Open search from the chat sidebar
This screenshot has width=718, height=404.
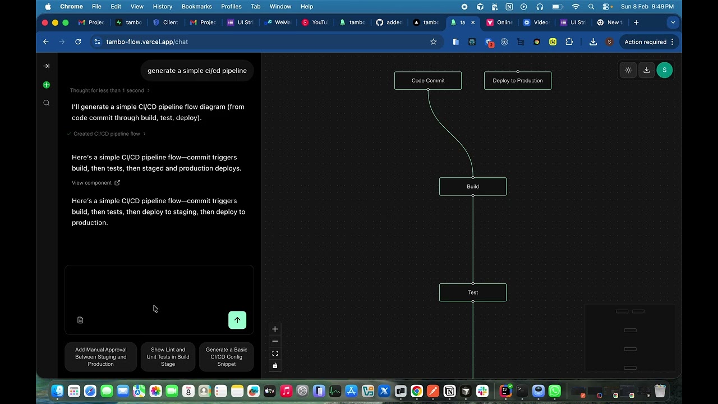46,103
